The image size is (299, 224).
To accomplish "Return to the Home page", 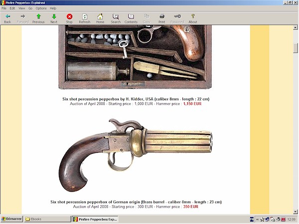I will (x=100, y=19).
